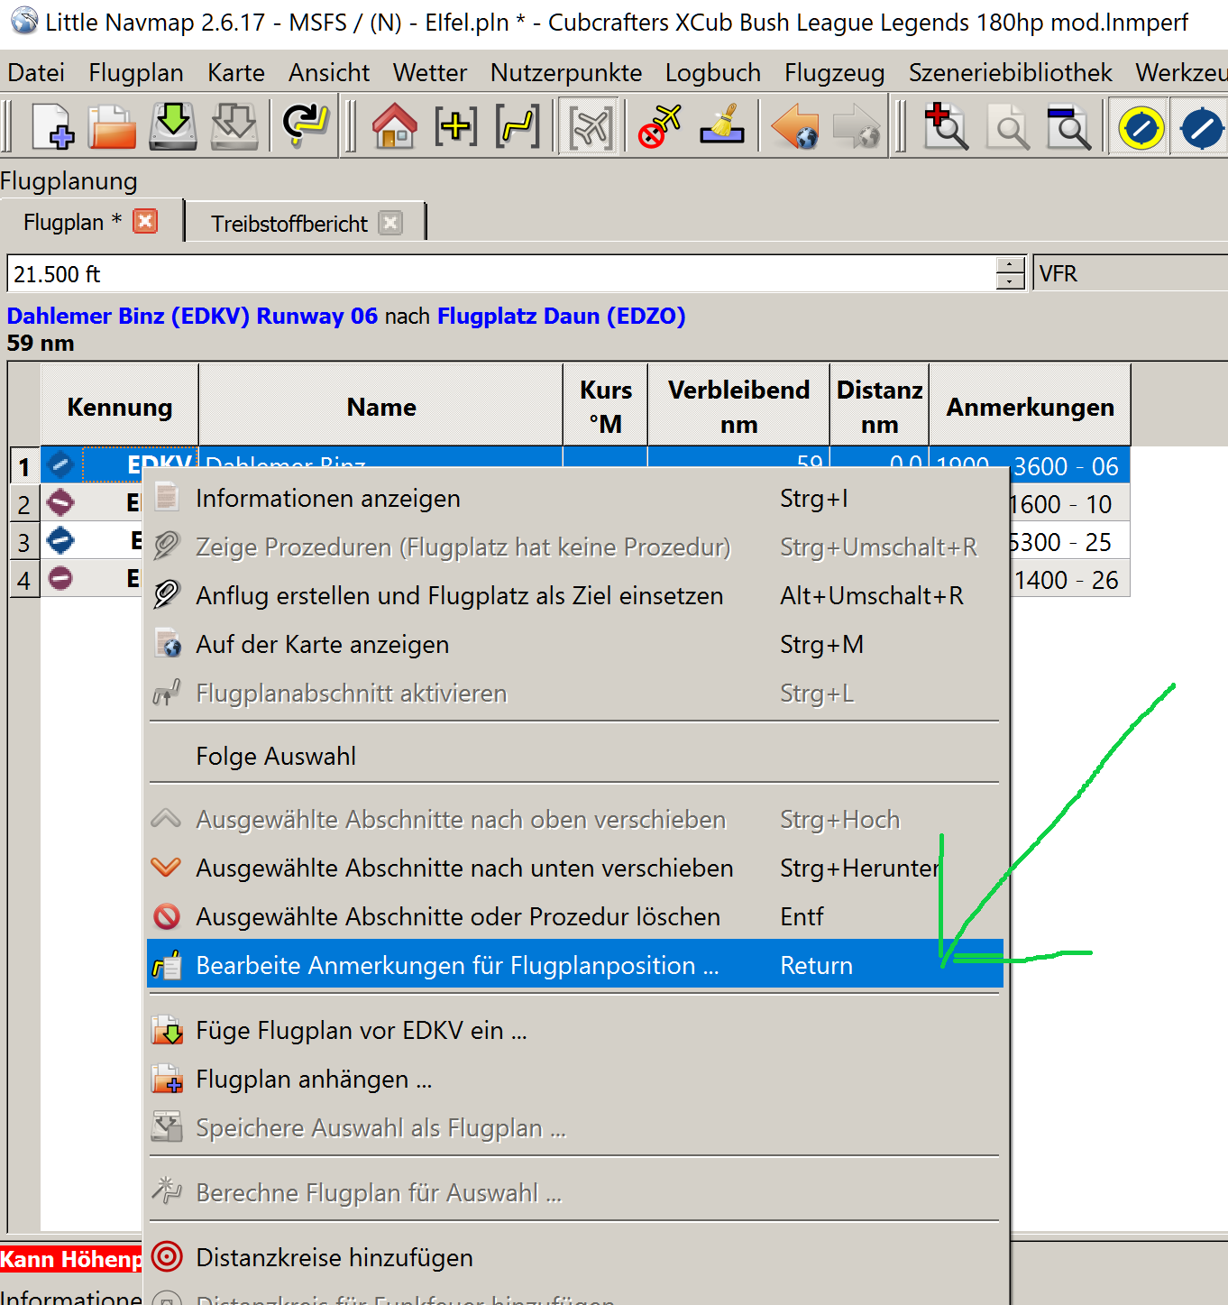1228x1305 pixels.
Task: Choose Informationen anzeigen in context menu
Action: pyautogui.click(x=575, y=498)
